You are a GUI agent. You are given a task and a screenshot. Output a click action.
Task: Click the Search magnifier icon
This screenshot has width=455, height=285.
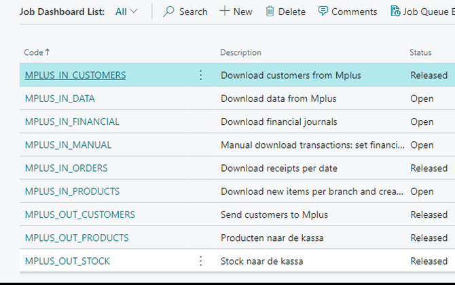pyautogui.click(x=168, y=12)
